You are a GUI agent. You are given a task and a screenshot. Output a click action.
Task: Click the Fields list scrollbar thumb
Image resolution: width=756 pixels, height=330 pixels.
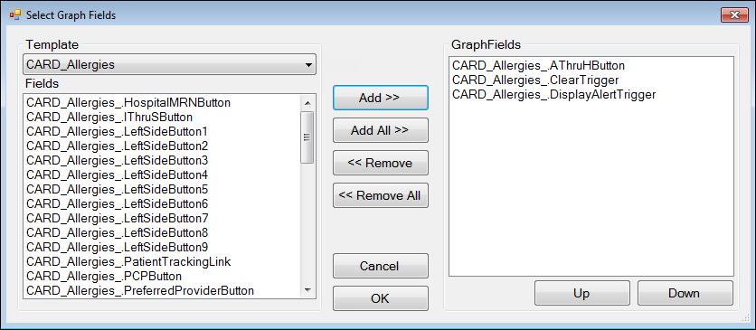[307, 137]
